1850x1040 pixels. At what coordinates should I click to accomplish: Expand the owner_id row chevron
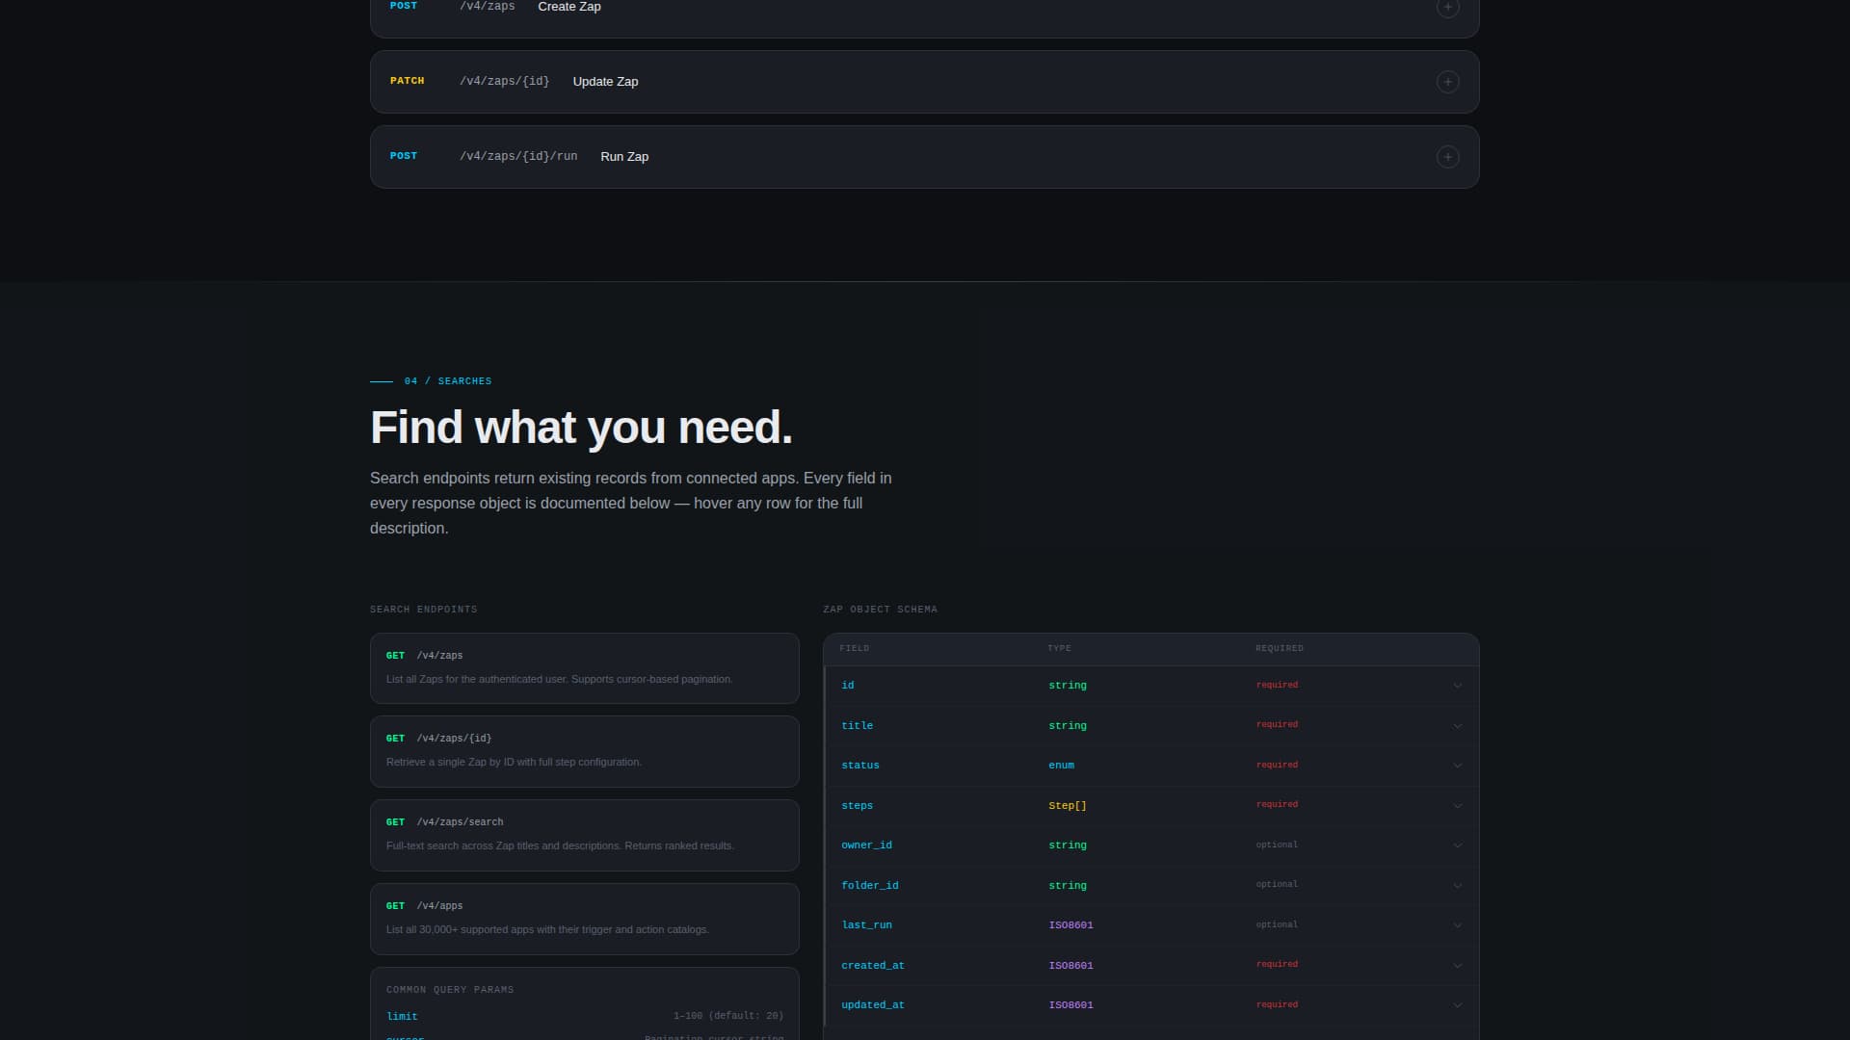(x=1457, y=845)
